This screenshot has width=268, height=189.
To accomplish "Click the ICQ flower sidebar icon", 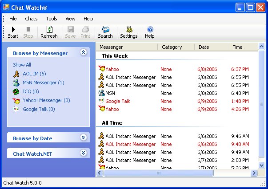I will point(16,92).
